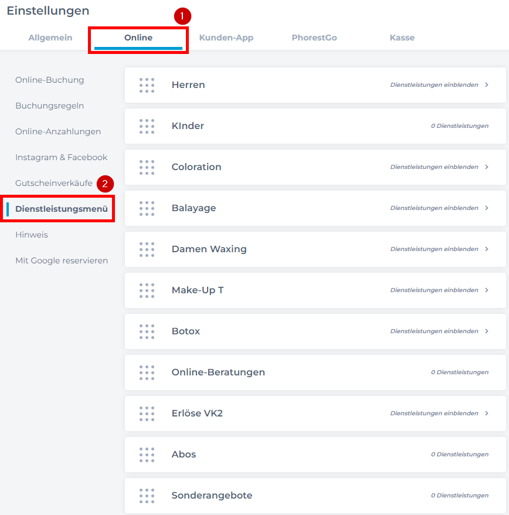The width and height of the screenshot is (509, 515).
Task: Click Dienstleistungen einblenden for Balayage
Action: coord(434,208)
